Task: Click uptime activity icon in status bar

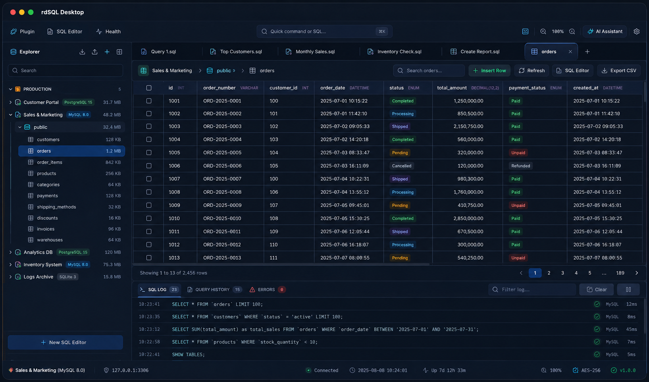Action: [x=426, y=370]
